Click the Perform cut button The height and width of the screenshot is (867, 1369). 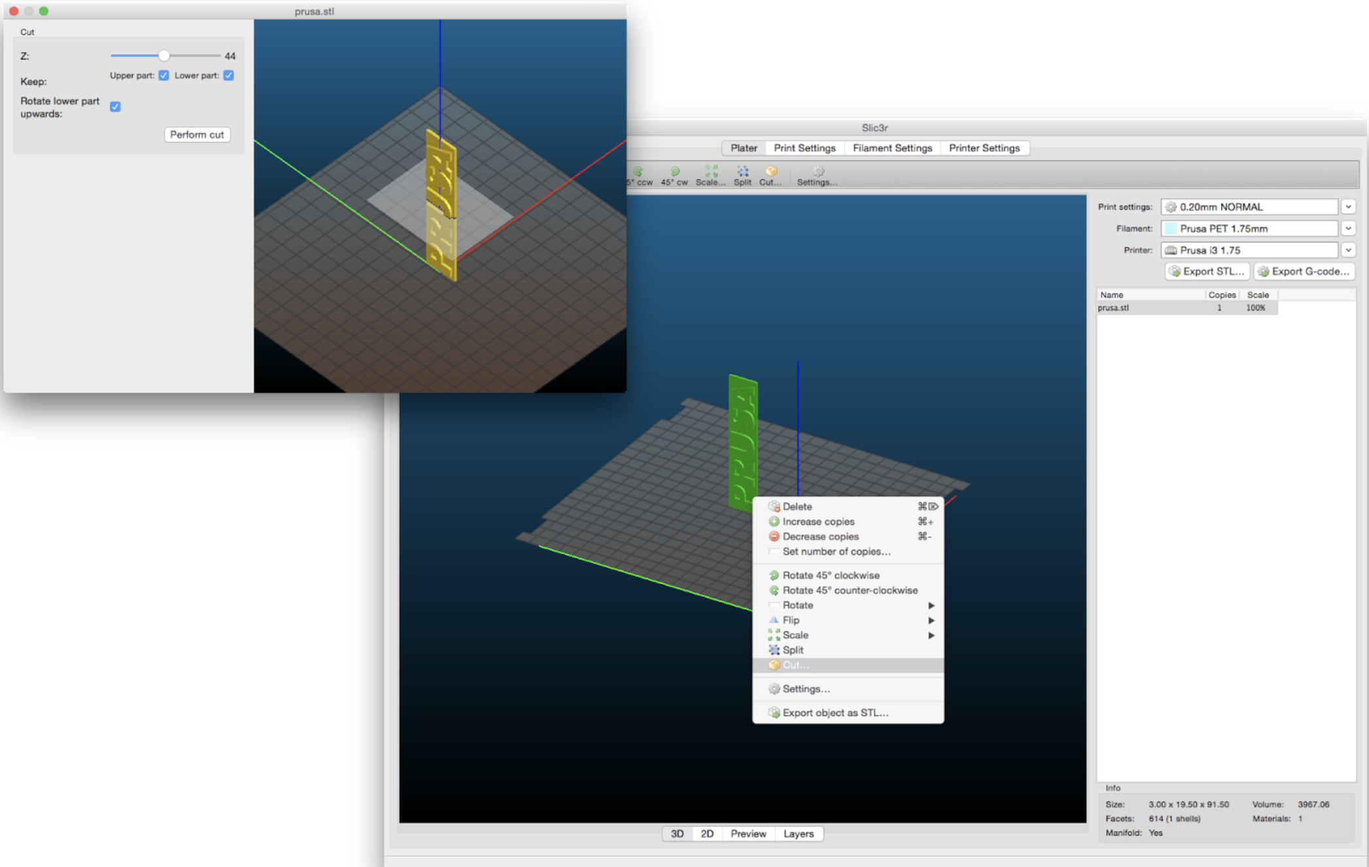click(197, 135)
